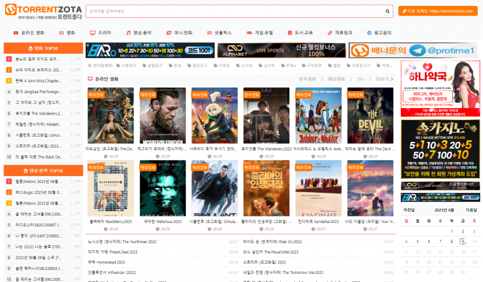Viewport: 483px width, 282px height.
Task: Open the 영화 TOP10 header
Action: (43, 49)
